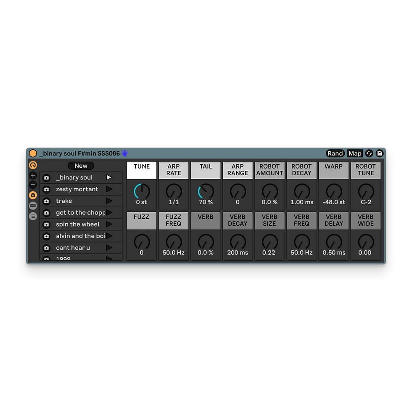Click the -48.0 st WARP value
Screen dimensions: 412x412
pos(334,202)
